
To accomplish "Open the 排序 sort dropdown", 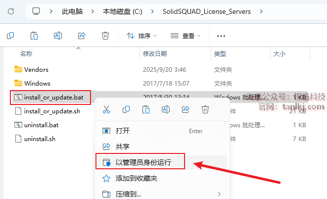I will tap(141, 36).
